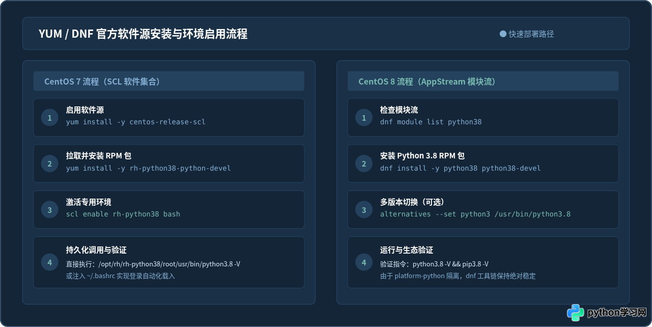Screen dimensions: 652x327
Task: Click the step 3 badge beside 多版本切换
Action: (x=364, y=210)
